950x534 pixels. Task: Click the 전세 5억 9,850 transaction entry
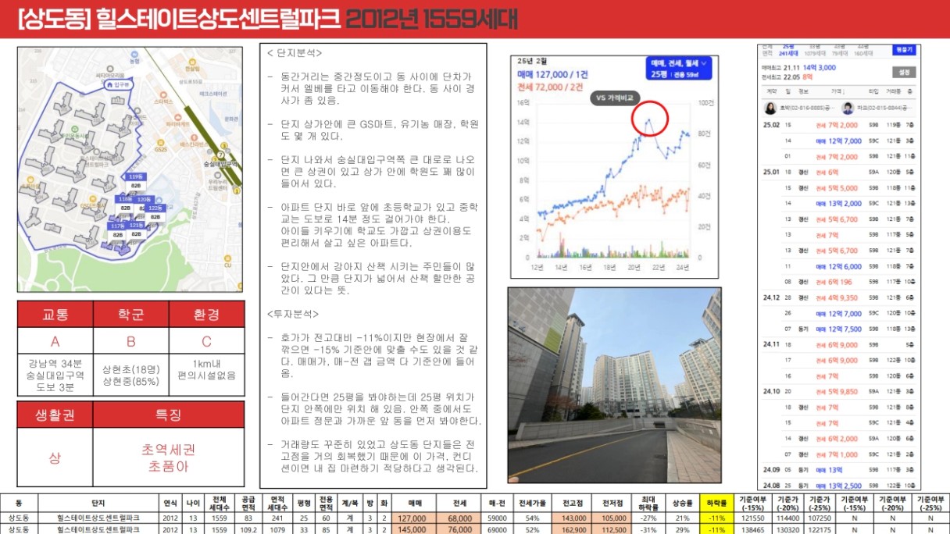tap(837, 391)
